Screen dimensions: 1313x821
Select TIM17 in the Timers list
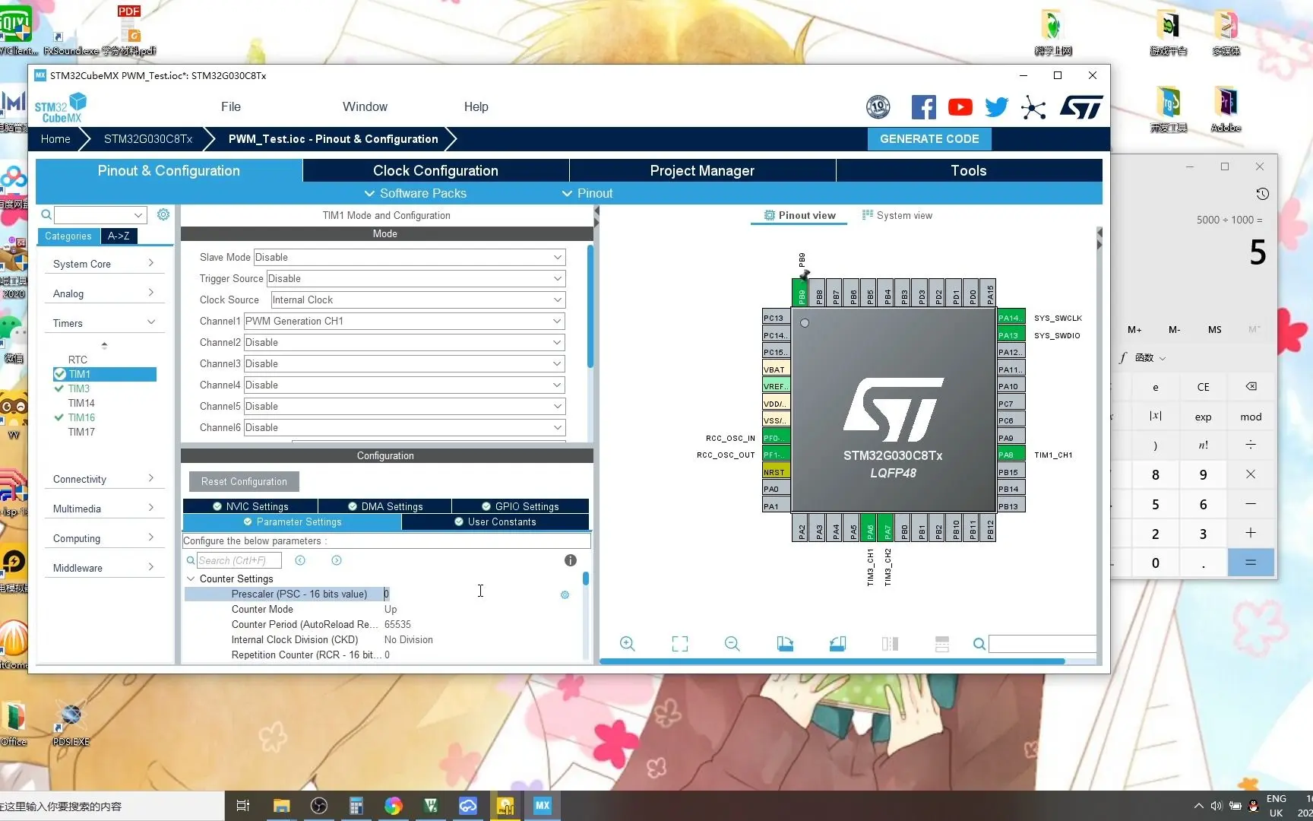point(81,432)
